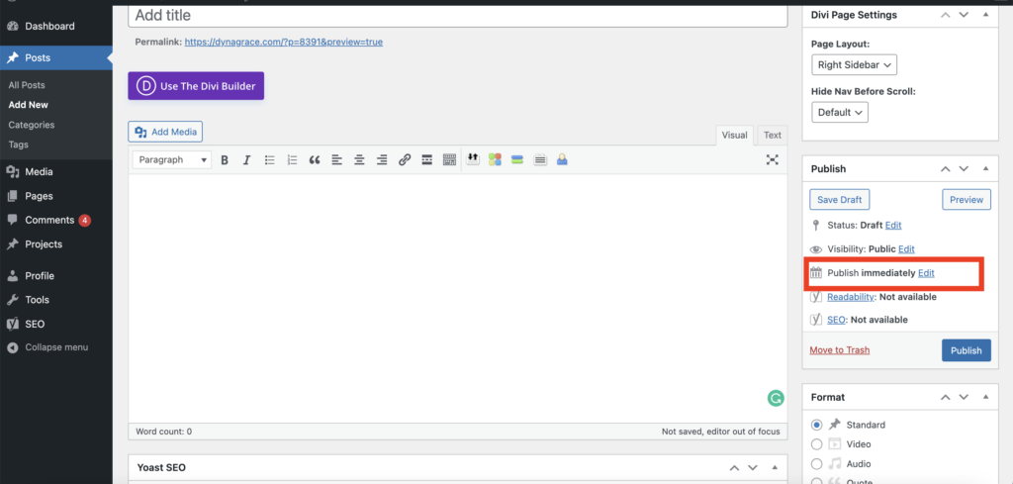Click the insert link icon
The width and height of the screenshot is (1013, 484).
(405, 160)
